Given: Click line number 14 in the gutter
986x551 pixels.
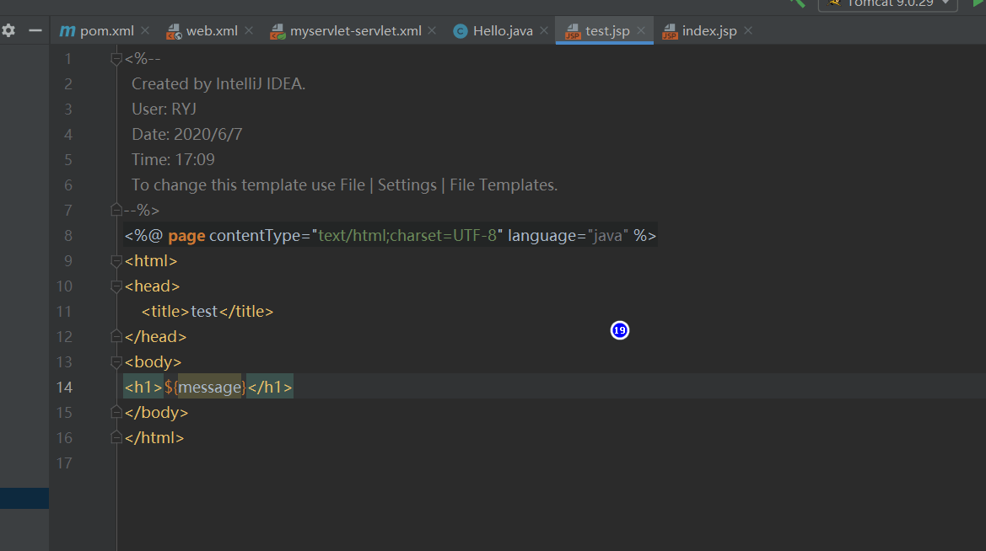Looking at the screenshot, I should (64, 388).
